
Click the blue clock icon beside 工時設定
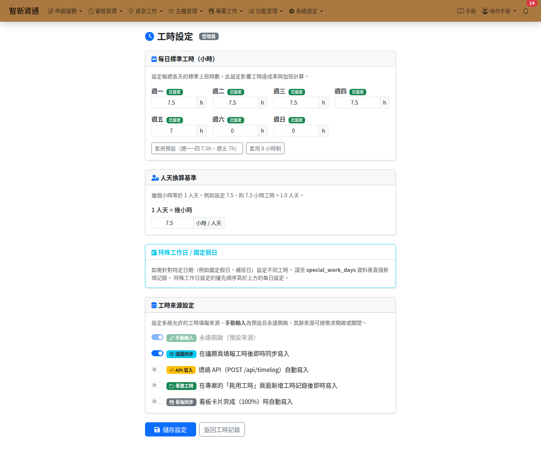[x=150, y=36]
